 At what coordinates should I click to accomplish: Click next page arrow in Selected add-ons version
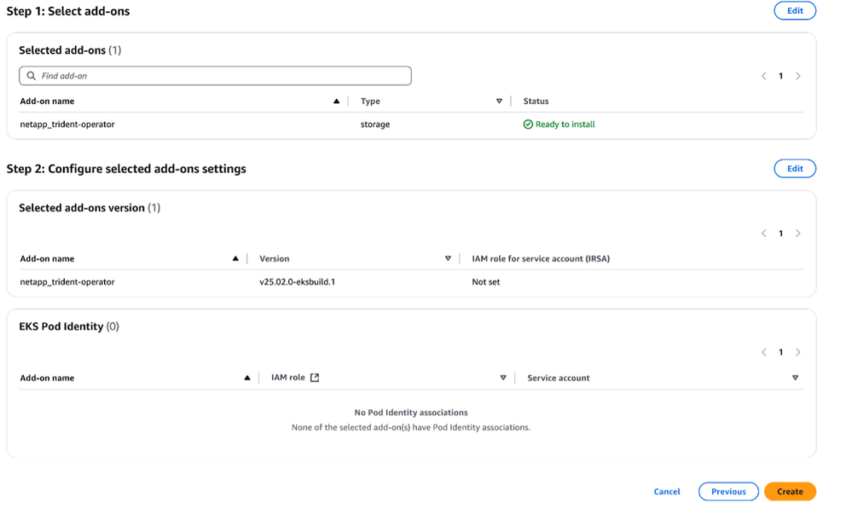click(x=798, y=234)
